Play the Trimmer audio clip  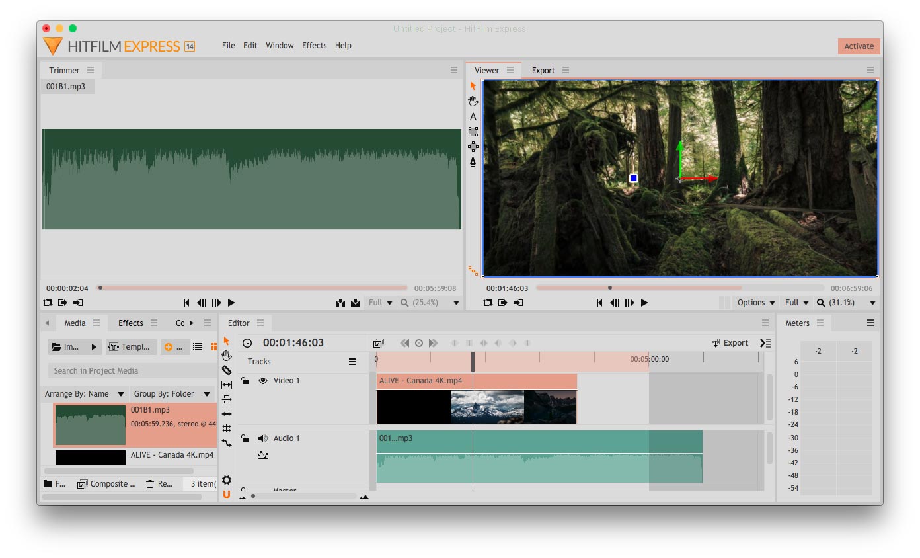(231, 303)
